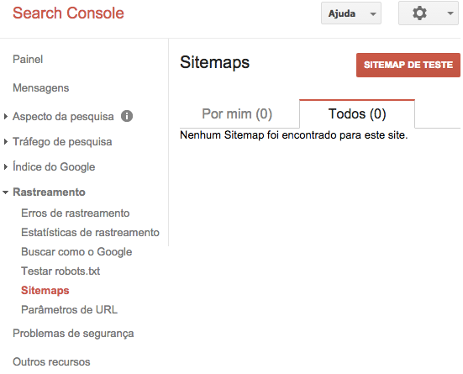Click the 'Nenhum Sitemap foi encontrado' message

(294, 135)
